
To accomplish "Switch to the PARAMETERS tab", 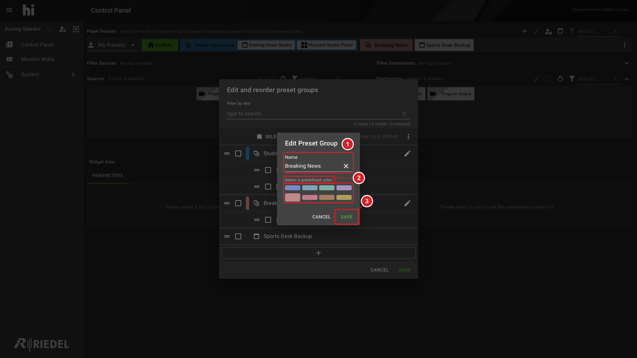I will point(107,175).
